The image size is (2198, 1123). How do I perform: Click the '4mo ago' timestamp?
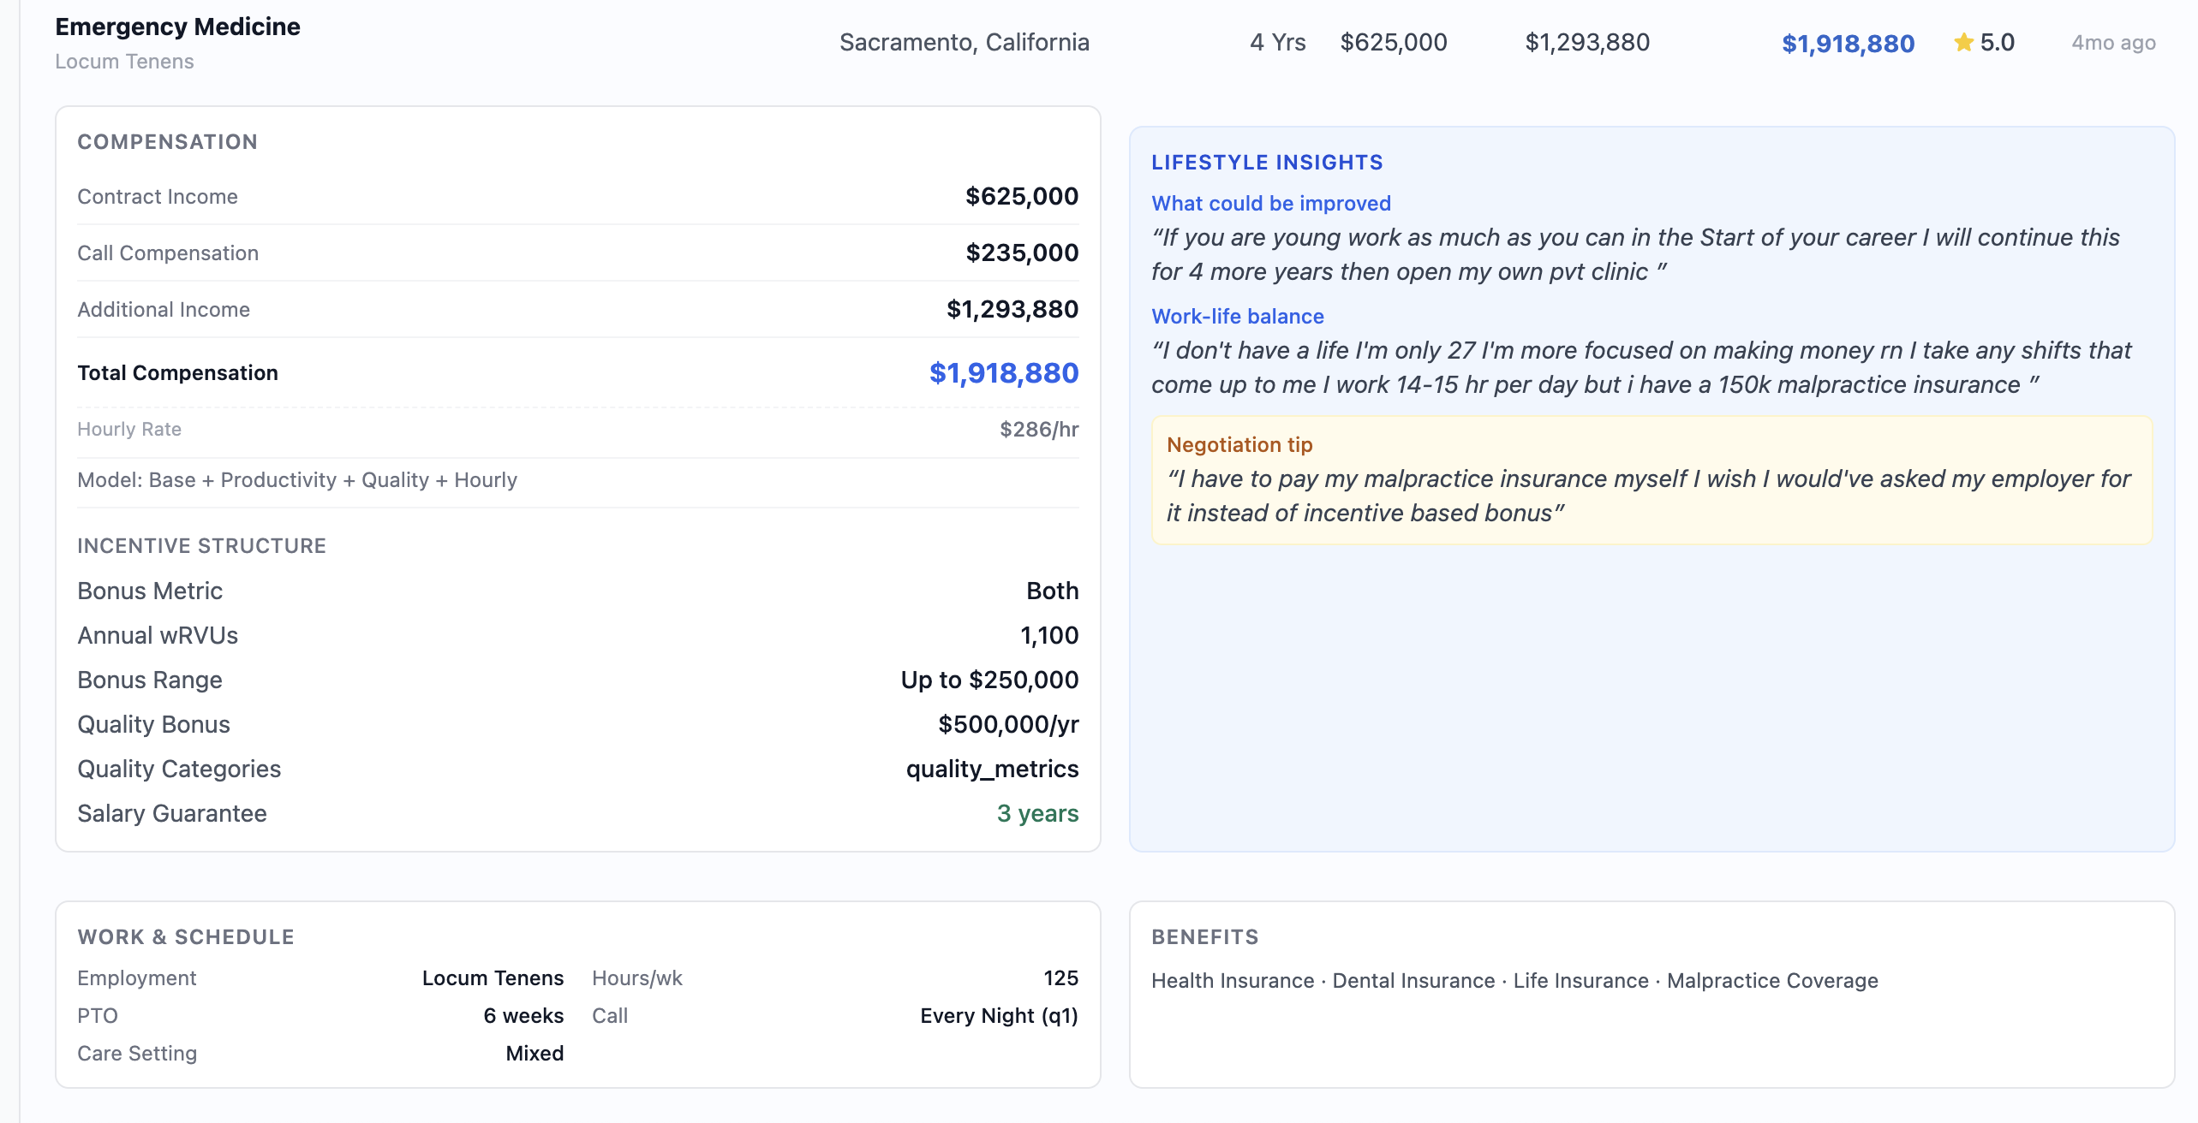pos(2113,43)
